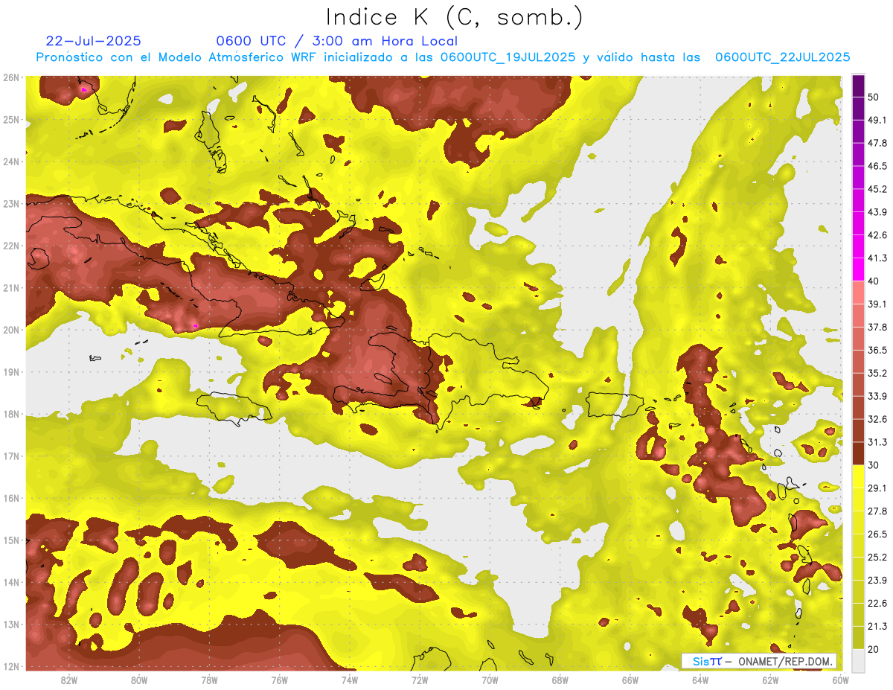Click the '12N' latitude label
This screenshot has height=690, width=893.
(x=10, y=666)
